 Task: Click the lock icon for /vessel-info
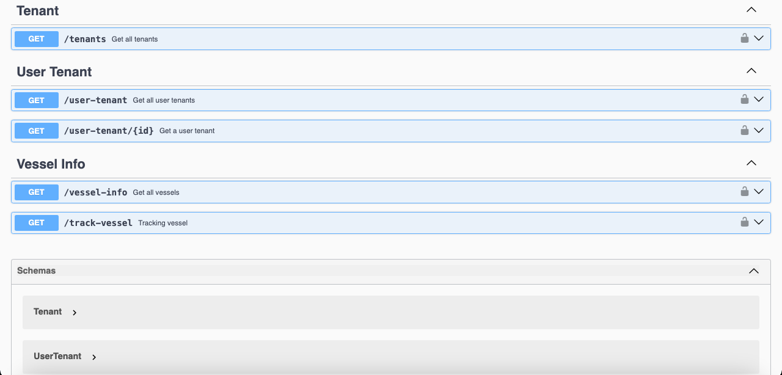(x=744, y=192)
